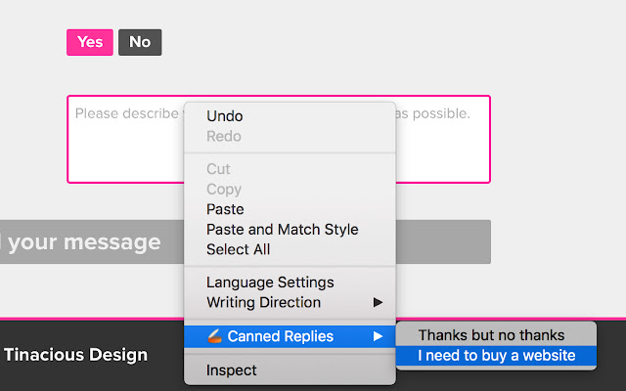Expand the Writing Direction submenu arrow

[378, 302]
